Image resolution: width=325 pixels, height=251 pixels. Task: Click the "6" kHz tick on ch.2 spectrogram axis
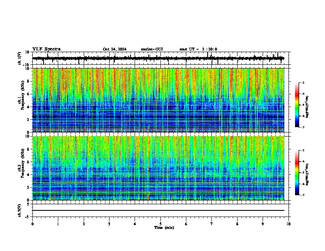[x=28, y=162]
